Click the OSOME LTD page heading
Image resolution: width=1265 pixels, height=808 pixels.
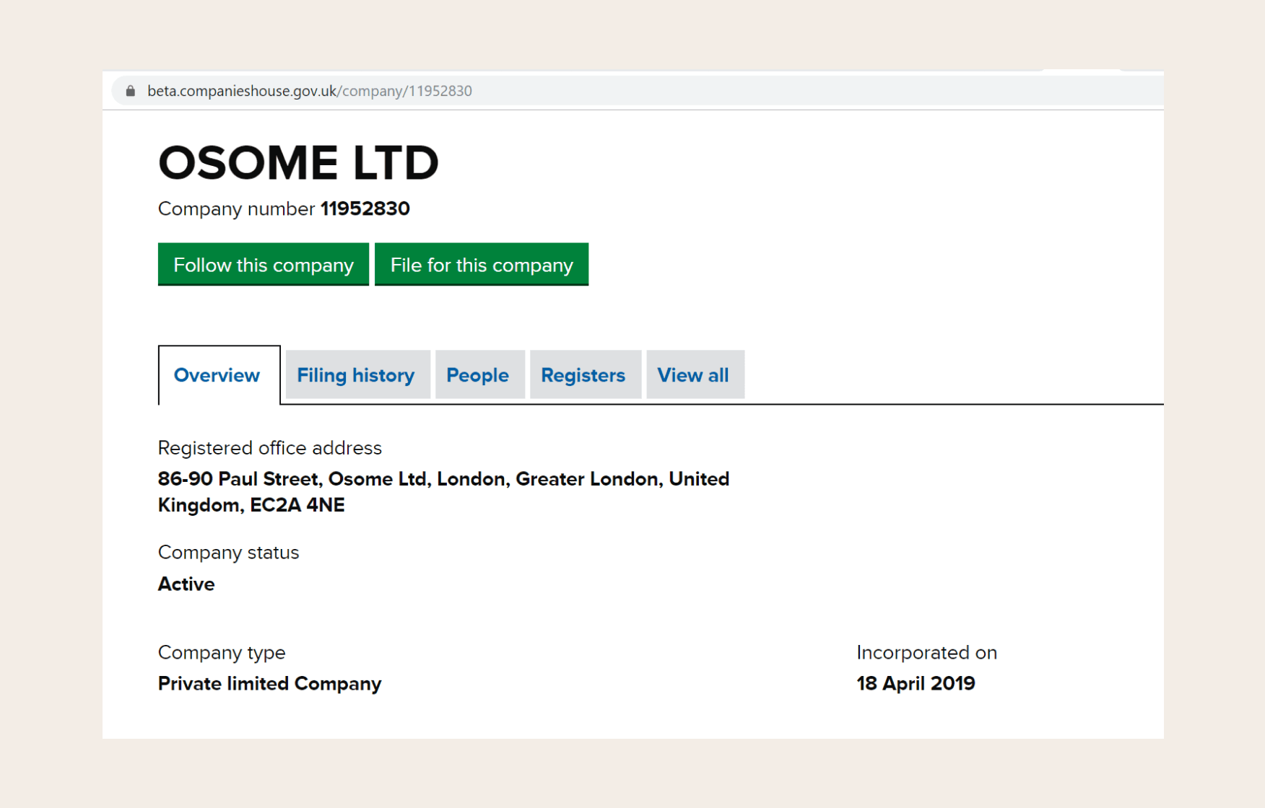tap(298, 162)
